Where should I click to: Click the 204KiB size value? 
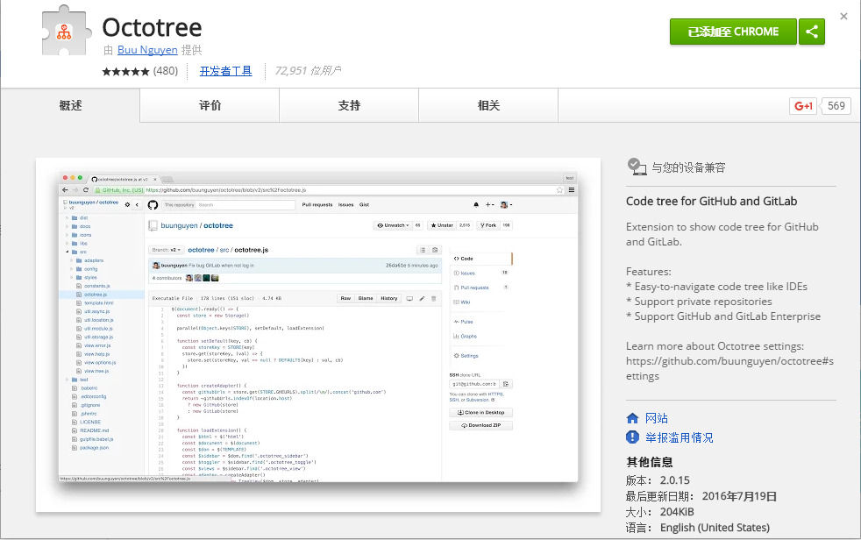tap(677, 512)
